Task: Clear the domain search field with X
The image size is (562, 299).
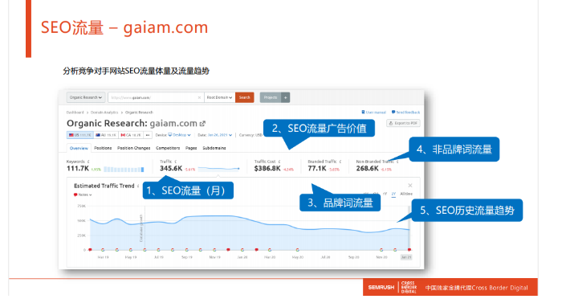Action: point(199,97)
